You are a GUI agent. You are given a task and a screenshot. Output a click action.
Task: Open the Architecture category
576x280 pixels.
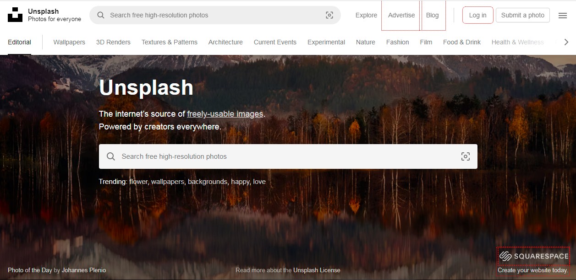225,42
